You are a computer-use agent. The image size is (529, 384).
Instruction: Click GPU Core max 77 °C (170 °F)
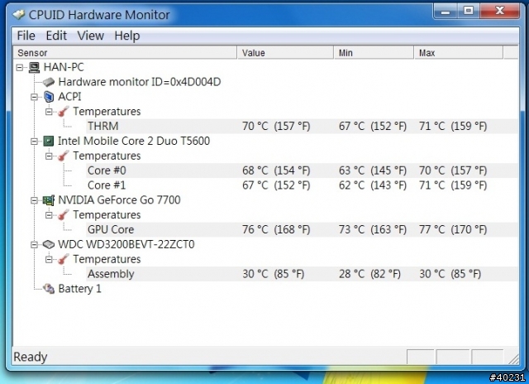pyautogui.click(x=453, y=229)
